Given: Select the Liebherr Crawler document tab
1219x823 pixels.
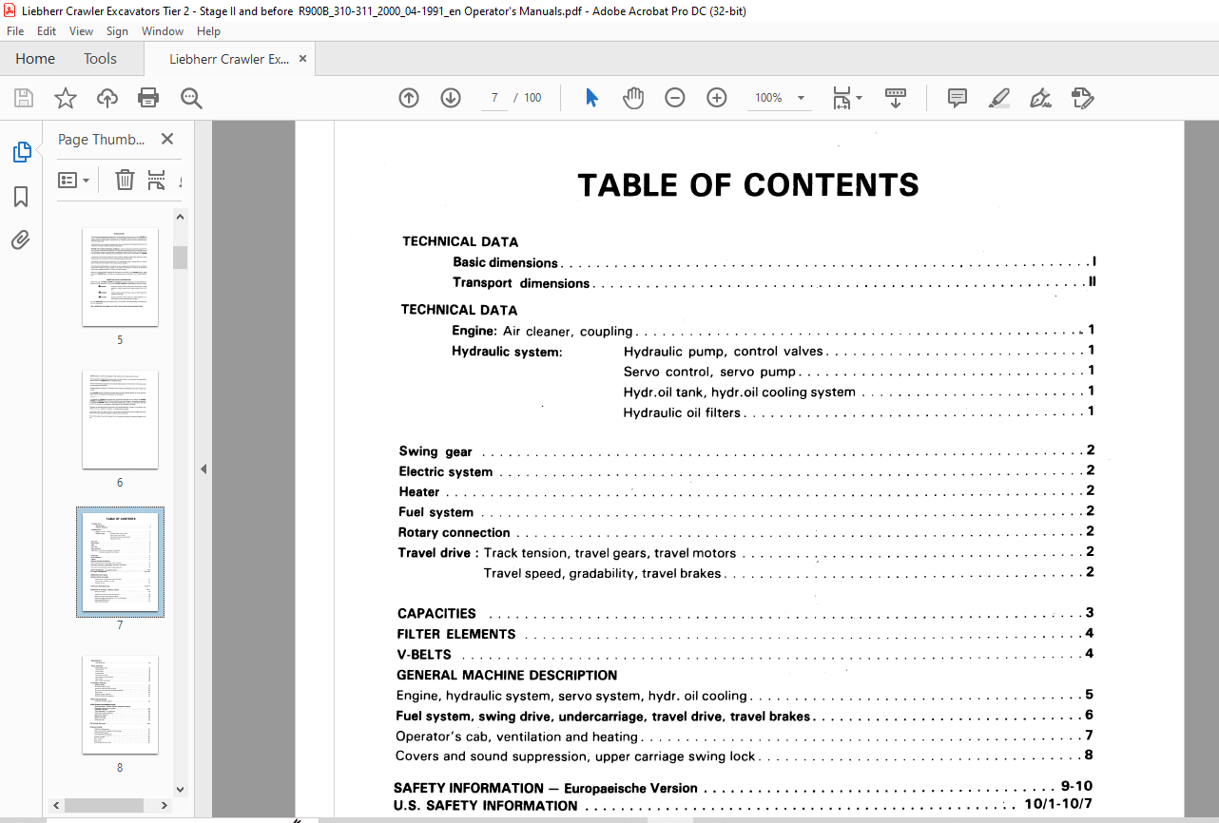Looking at the screenshot, I should pyautogui.click(x=229, y=59).
